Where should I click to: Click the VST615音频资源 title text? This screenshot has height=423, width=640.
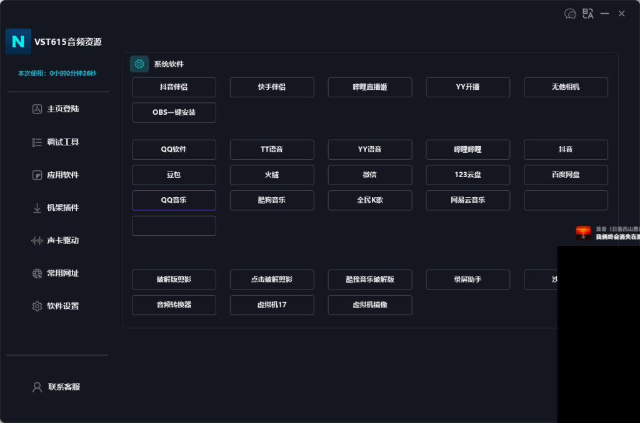68,42
